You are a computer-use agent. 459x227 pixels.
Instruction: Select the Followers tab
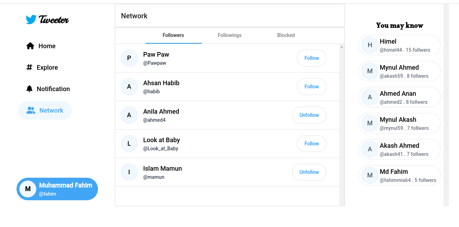coord(173,35)
